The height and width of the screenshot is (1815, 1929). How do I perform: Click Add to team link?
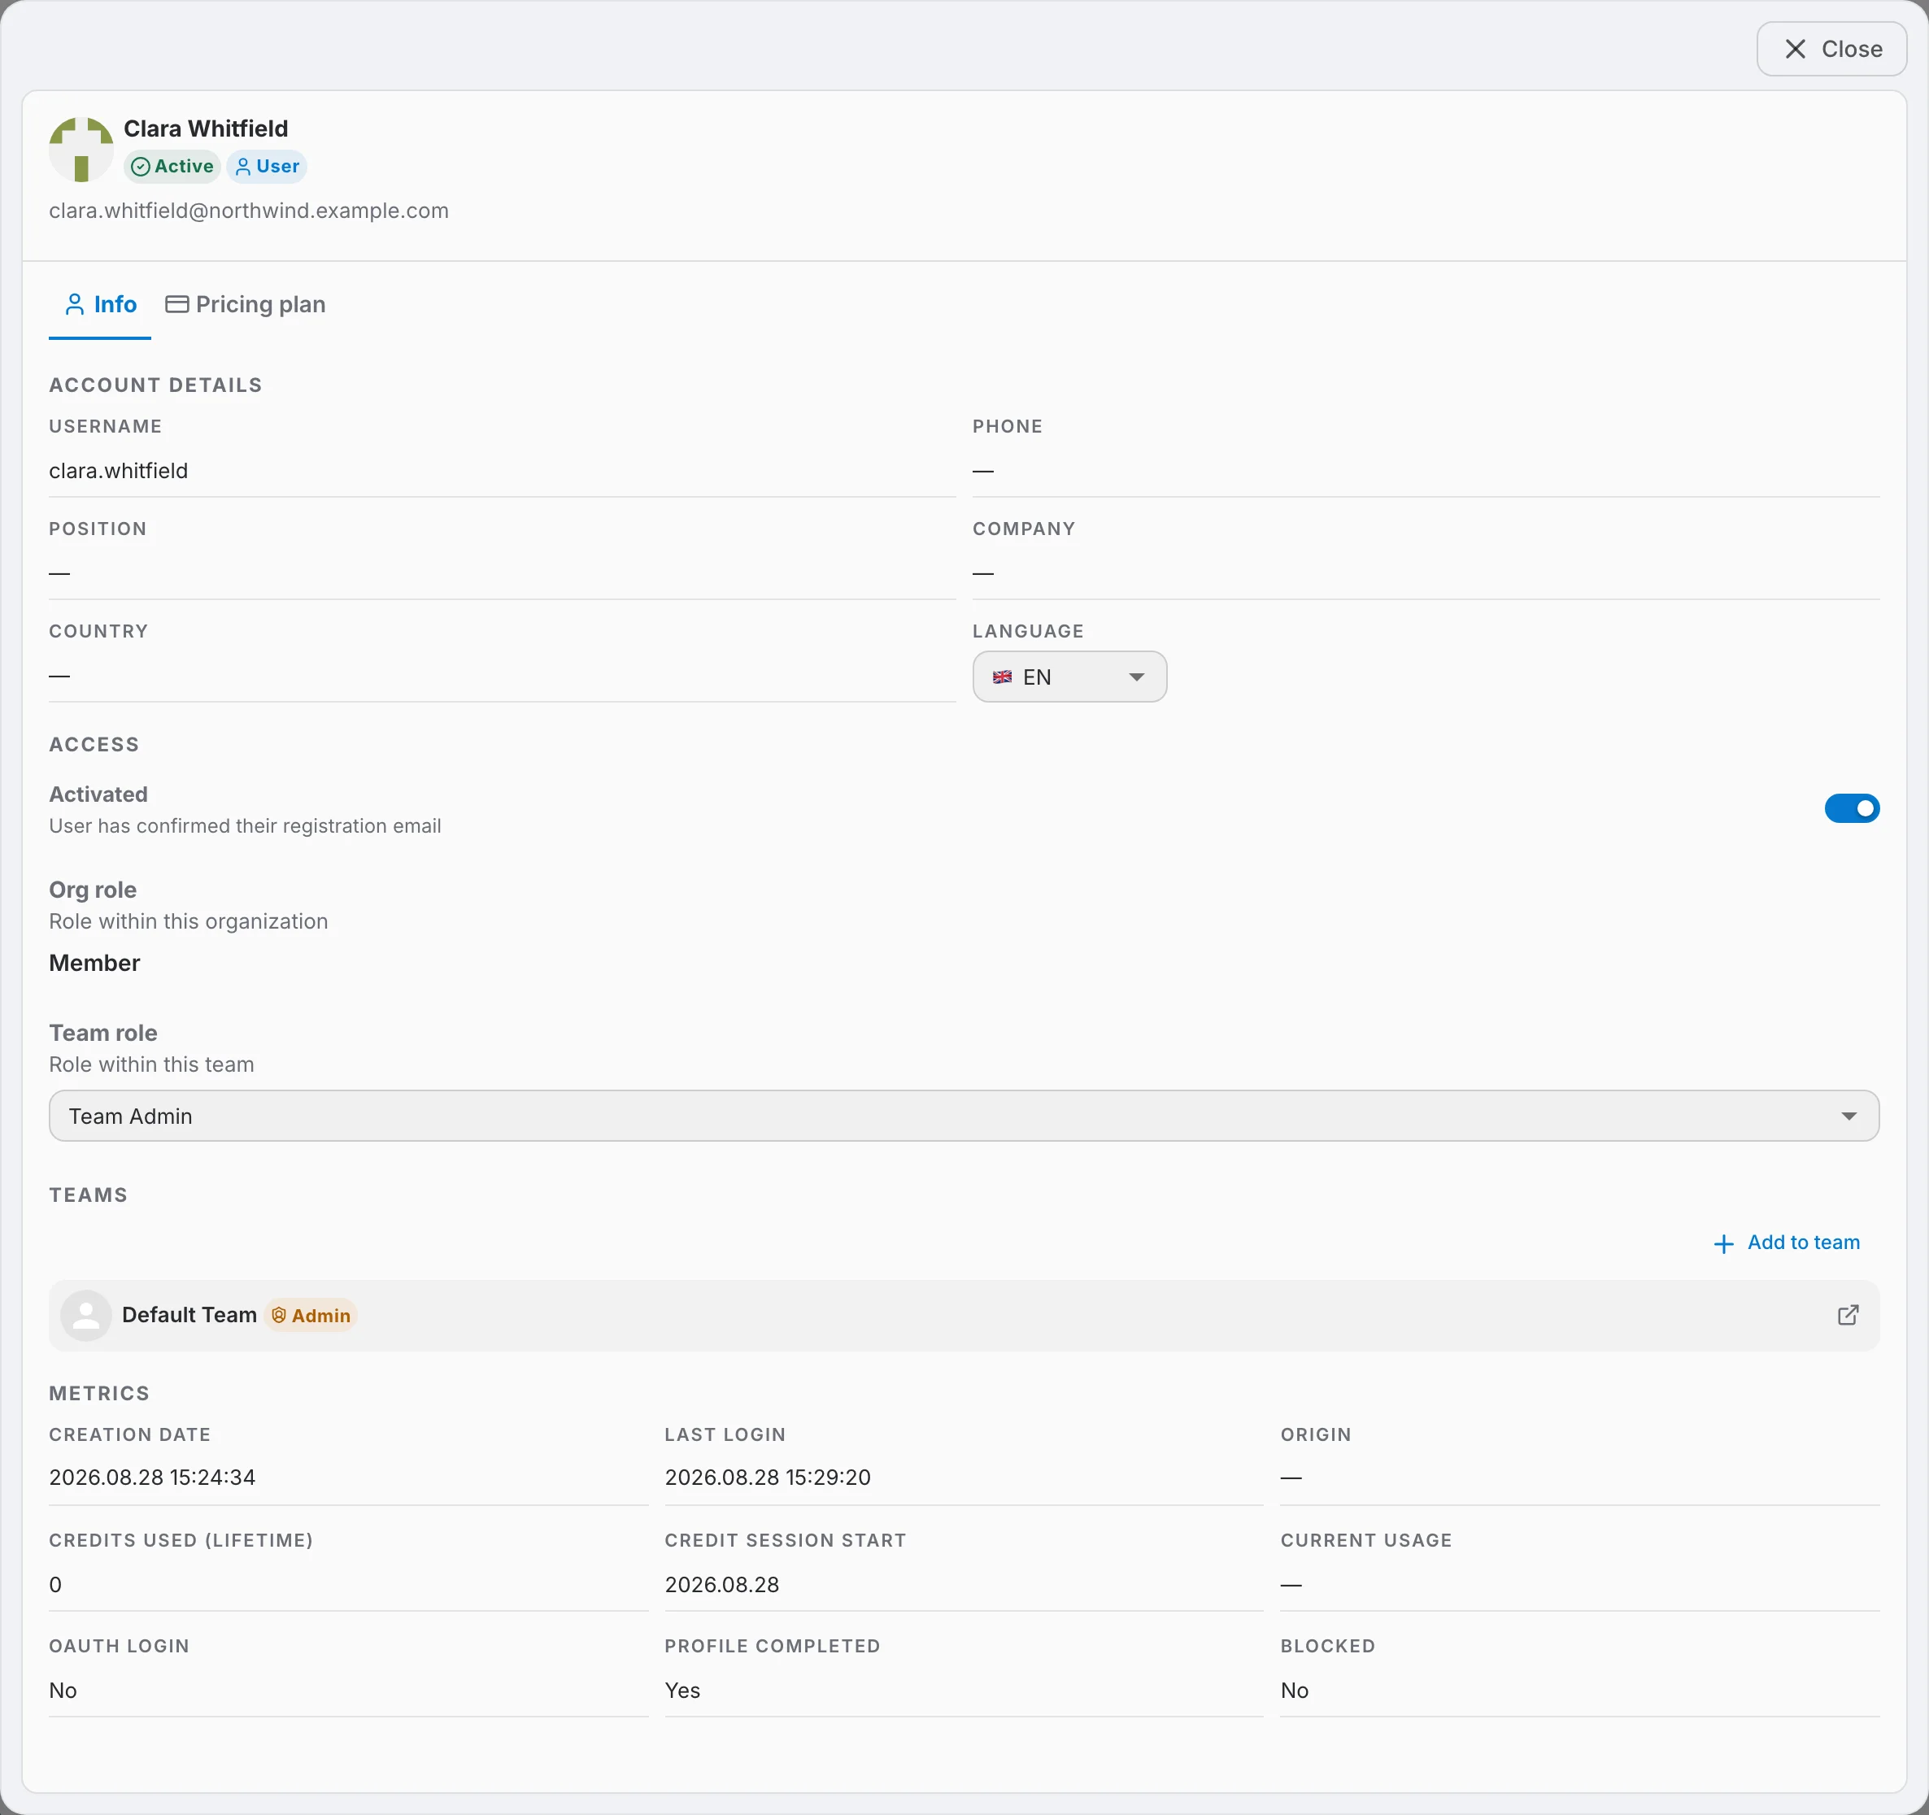[x=1787, y=1243]
